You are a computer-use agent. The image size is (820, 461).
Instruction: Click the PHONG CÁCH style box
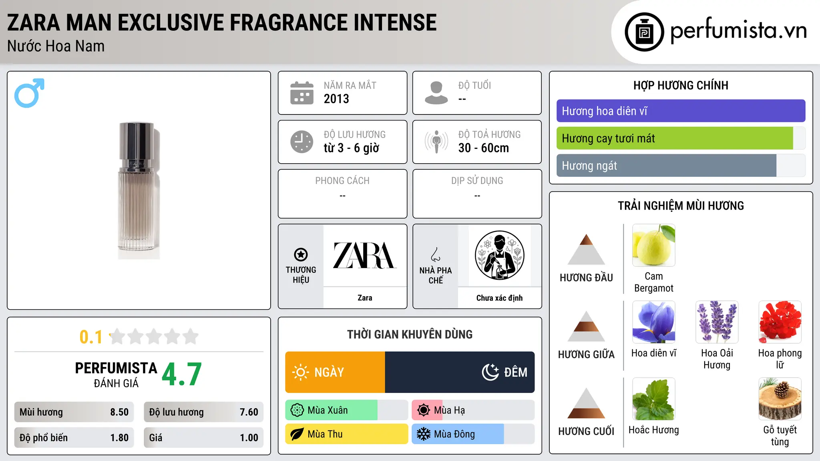tap(342, 194)
